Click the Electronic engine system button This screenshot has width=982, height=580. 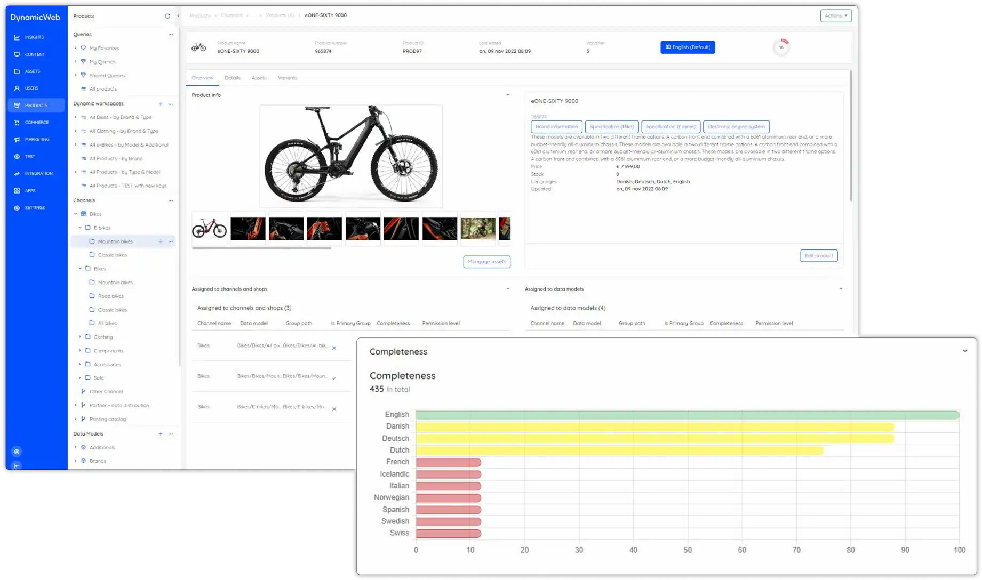coord(737,127)
